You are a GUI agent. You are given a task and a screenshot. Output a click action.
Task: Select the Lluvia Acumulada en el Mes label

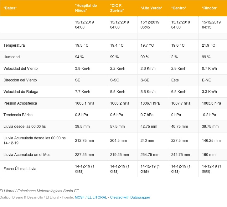(27, 155)
